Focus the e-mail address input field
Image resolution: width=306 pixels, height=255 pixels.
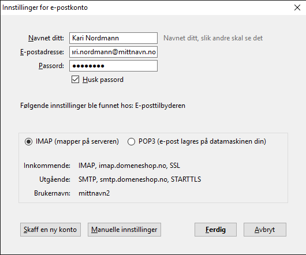click(x=113, y=52)
